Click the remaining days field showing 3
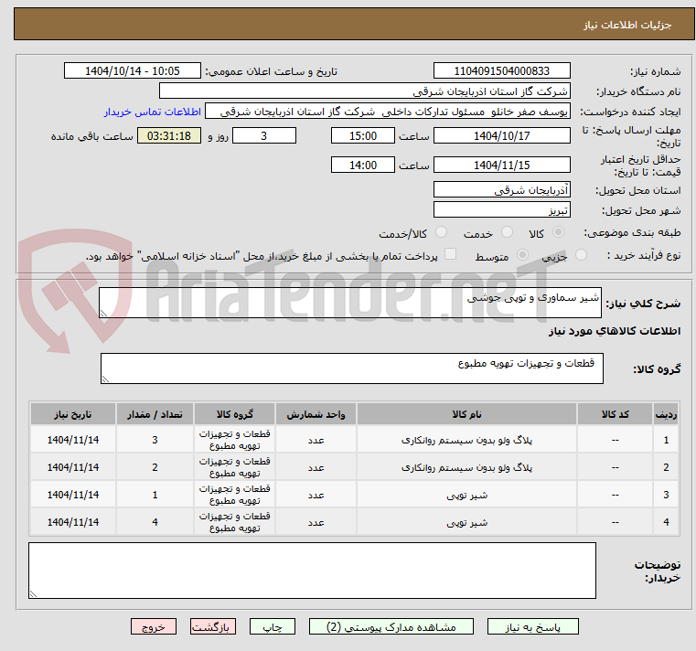This screenshot has height=651, width=696. coord(264,136)
